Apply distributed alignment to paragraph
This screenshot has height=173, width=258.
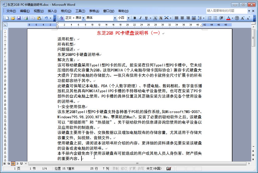click(194, 18)
